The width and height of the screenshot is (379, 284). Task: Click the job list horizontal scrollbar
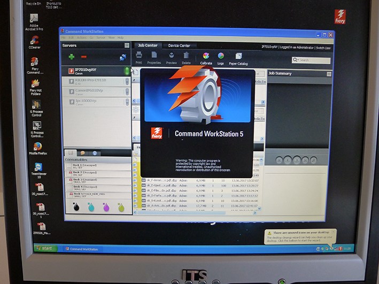pyautogui.click(x=181, y=213)
